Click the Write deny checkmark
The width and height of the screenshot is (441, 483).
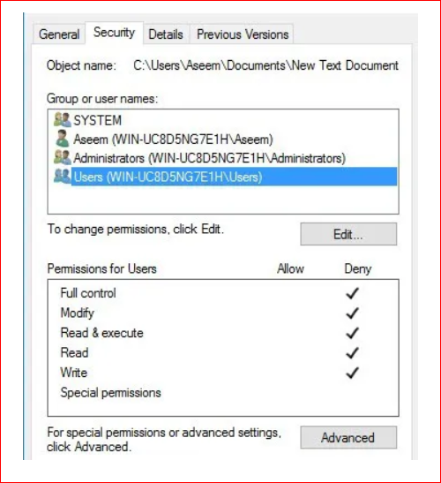click(353, 373)
